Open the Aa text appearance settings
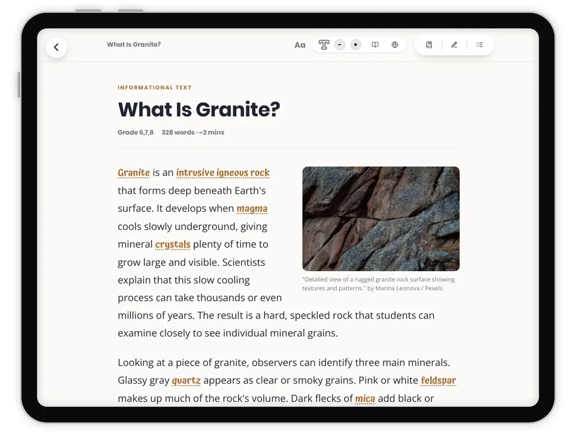 [300, 45]
